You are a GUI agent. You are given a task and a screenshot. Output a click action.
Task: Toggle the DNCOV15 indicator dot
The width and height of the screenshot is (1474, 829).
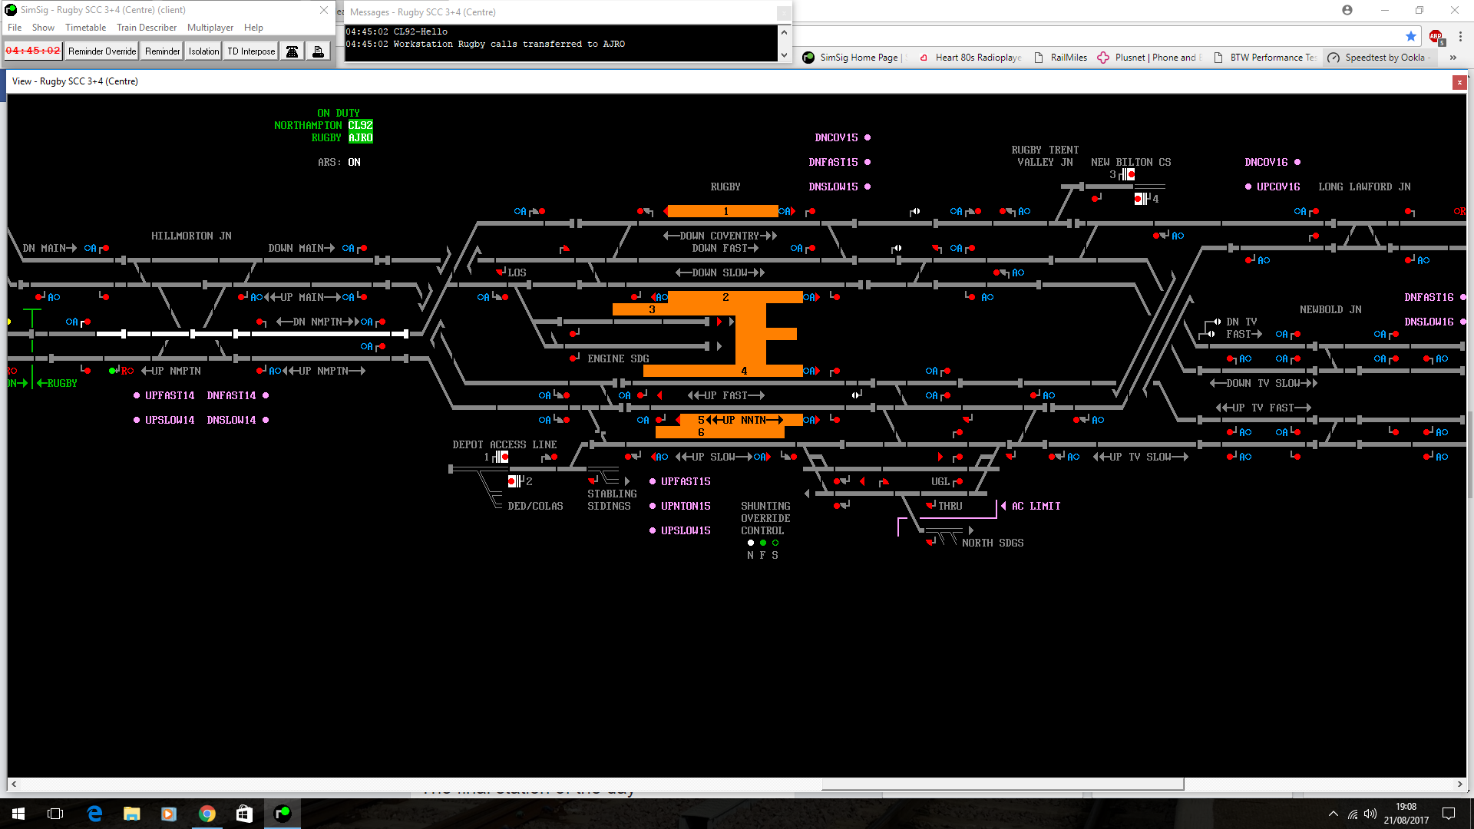pyautogui.click(x=868, y=137)
